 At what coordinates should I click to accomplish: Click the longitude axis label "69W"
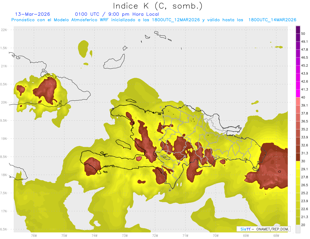pyautogui.click(x=246, y=236)
